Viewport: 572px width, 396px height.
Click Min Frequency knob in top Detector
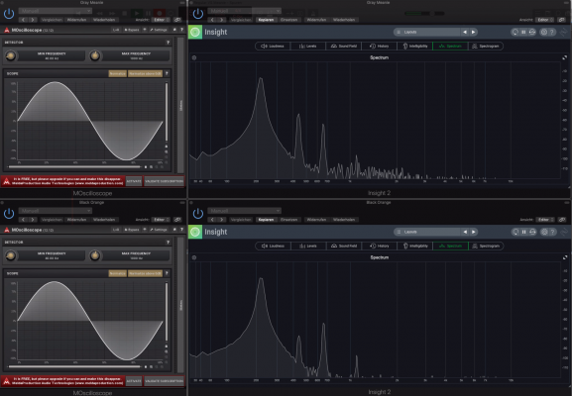tap(11, 55)
